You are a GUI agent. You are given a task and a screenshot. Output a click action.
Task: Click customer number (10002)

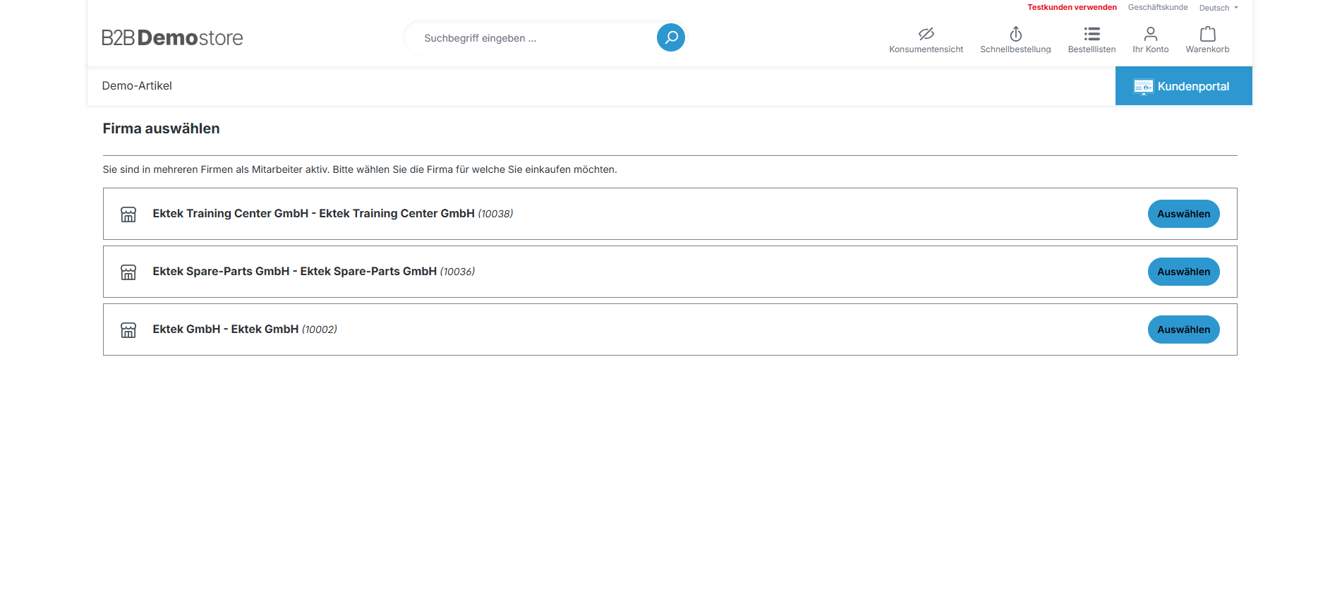click(320, 329)
